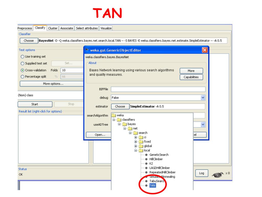Click the bullet icon beside LAGDHillClimber
This screenshot has height=197, width=262.
[146, 168]
